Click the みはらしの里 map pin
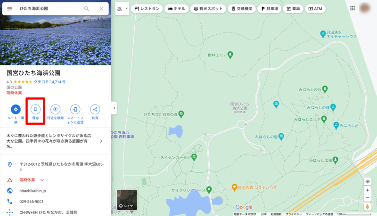 (x=281, y=136)
